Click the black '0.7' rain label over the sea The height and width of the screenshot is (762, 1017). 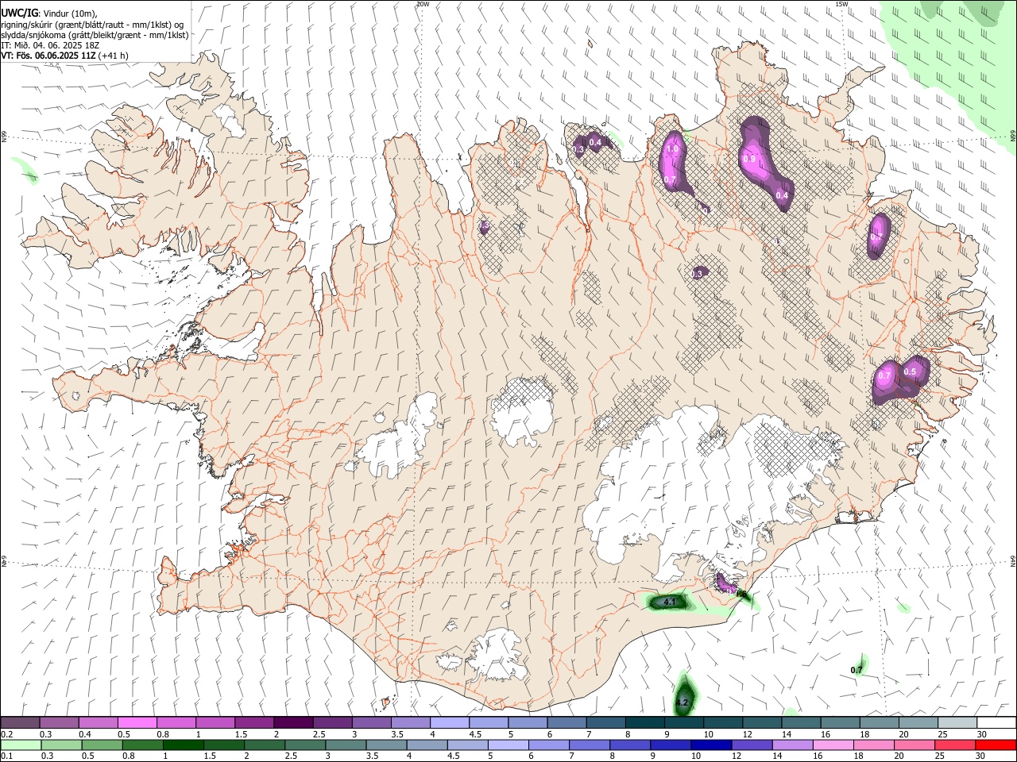point(857,670)
